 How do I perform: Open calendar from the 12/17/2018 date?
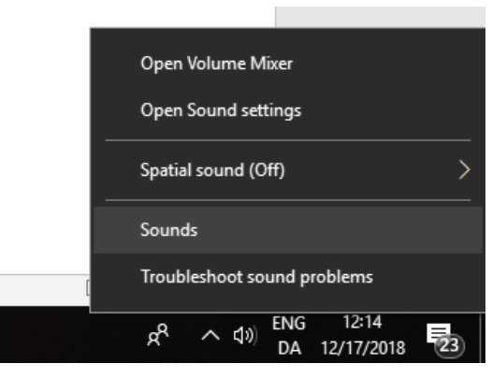363,348
